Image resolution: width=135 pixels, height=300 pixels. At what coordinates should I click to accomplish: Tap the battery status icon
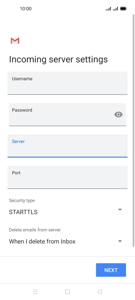pyautogui.click(x=123, y=9)
